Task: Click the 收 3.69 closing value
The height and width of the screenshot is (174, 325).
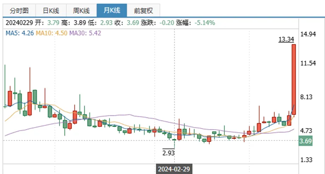Action: pos(133,23)
